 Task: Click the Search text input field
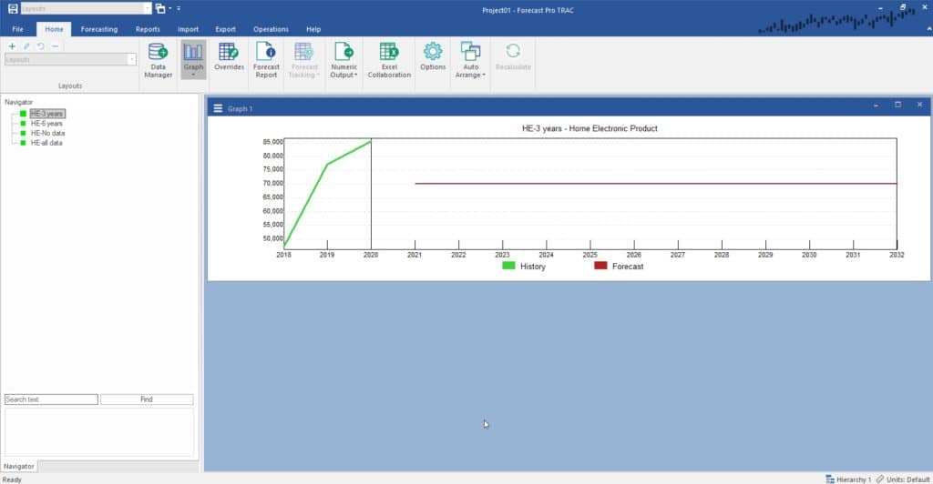pos(51,399)
